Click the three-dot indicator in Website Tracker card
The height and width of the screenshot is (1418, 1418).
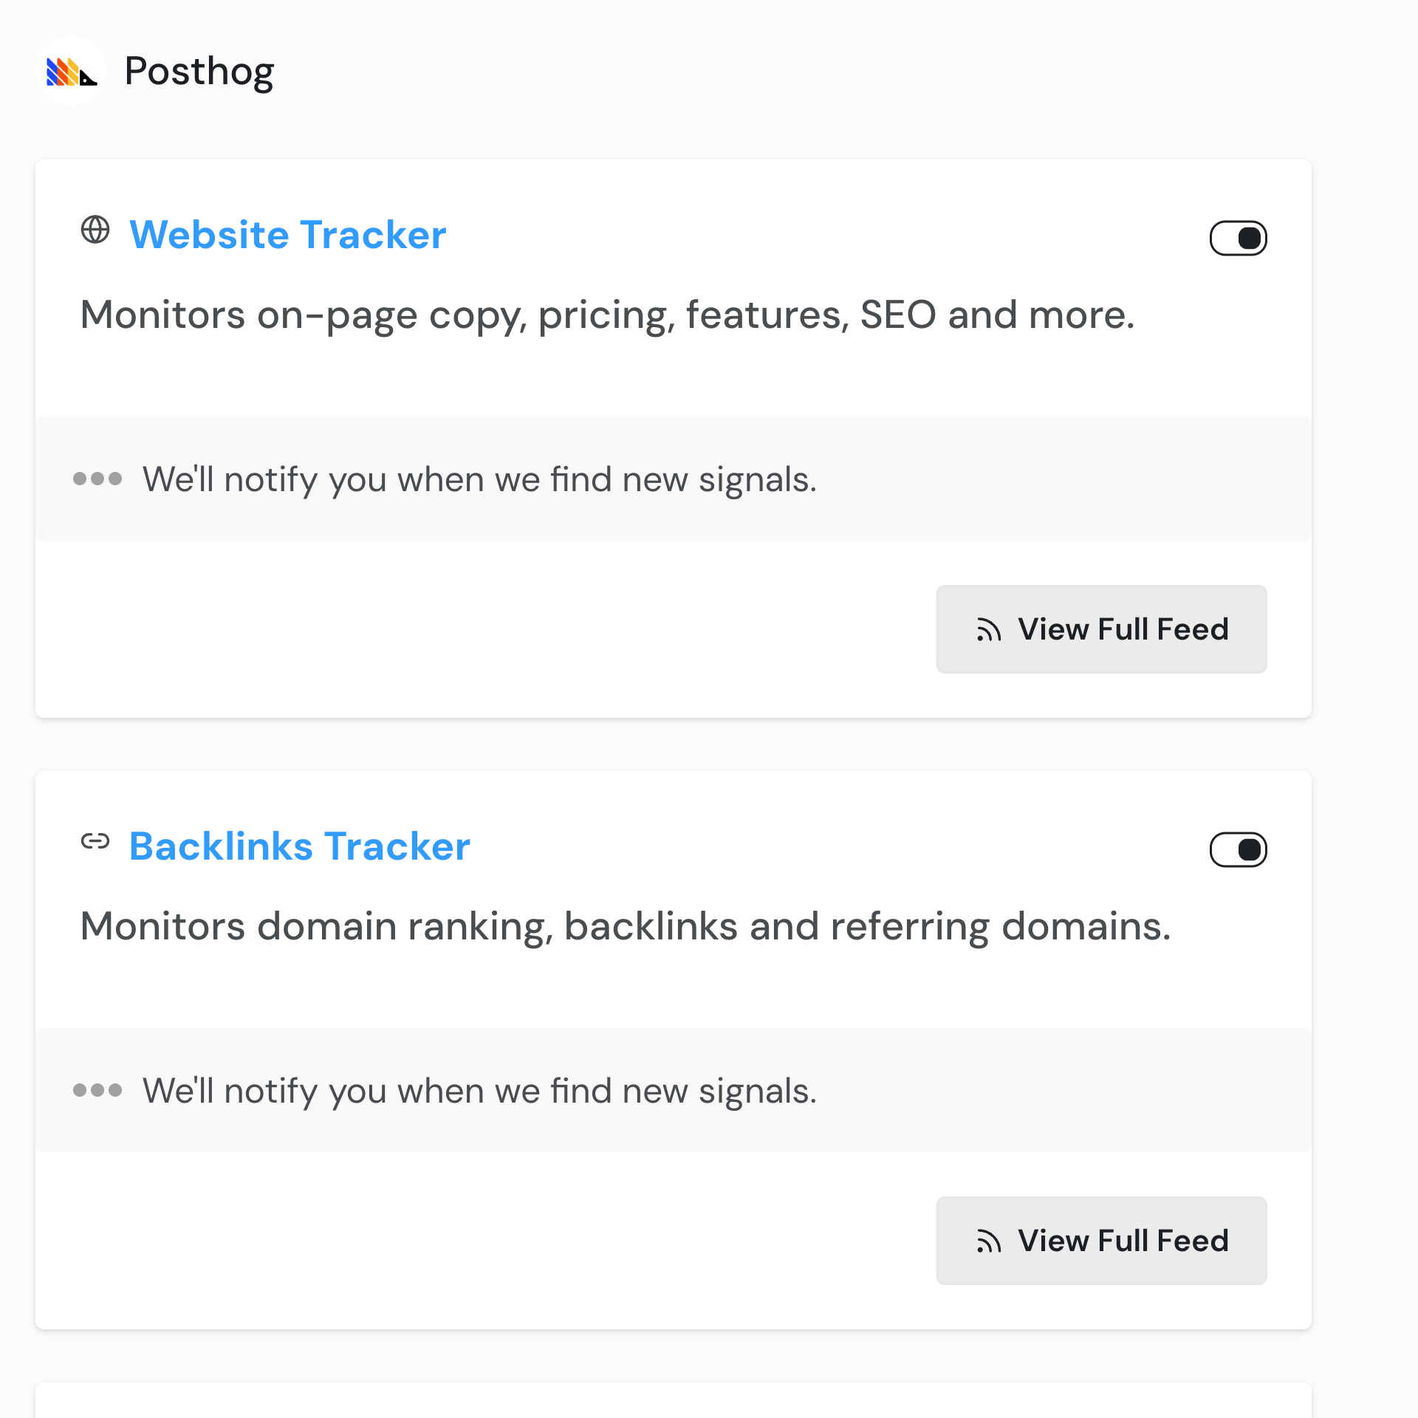[x=97, y=479]
